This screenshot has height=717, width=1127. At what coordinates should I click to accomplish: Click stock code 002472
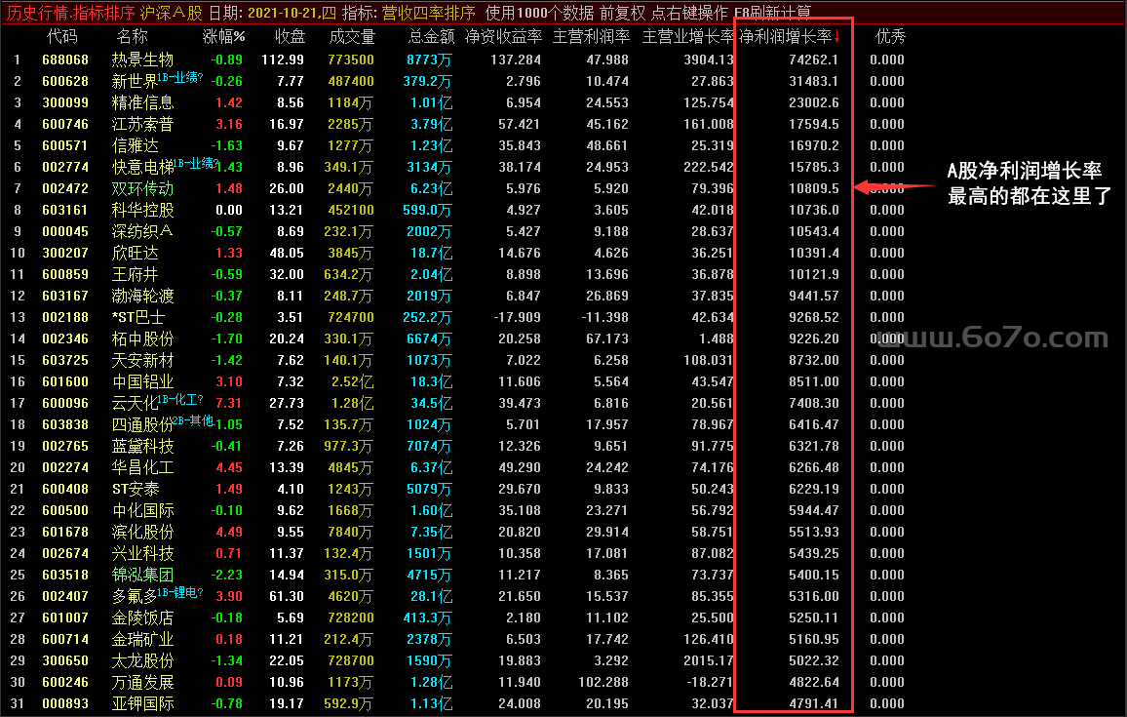[65, 188]
